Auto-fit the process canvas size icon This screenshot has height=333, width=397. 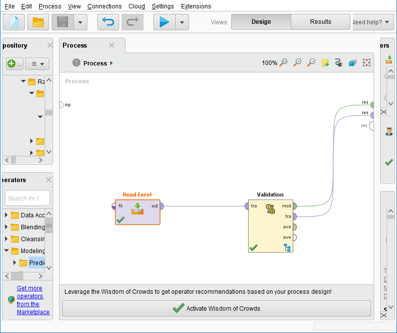[x=367, y=63]
